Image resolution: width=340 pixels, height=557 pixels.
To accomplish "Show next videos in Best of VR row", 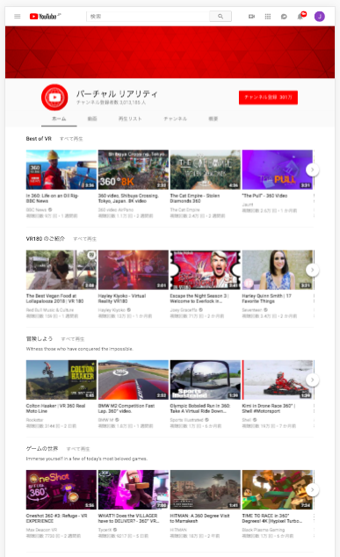I will coord(312,170).
